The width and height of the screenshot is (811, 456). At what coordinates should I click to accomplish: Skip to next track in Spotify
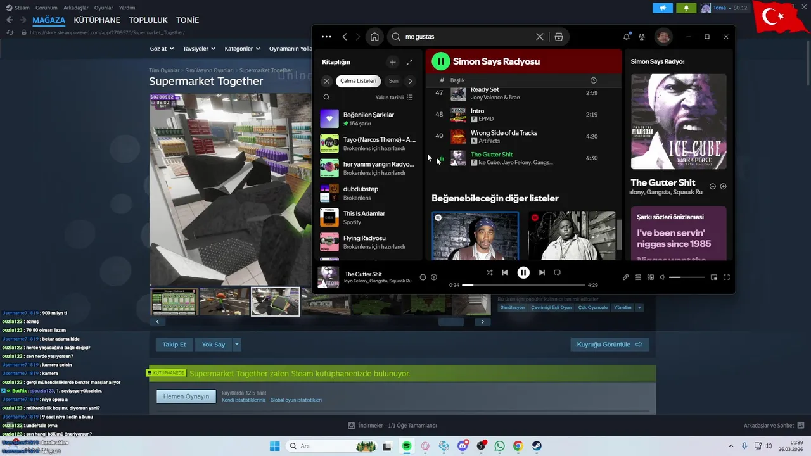542,272
